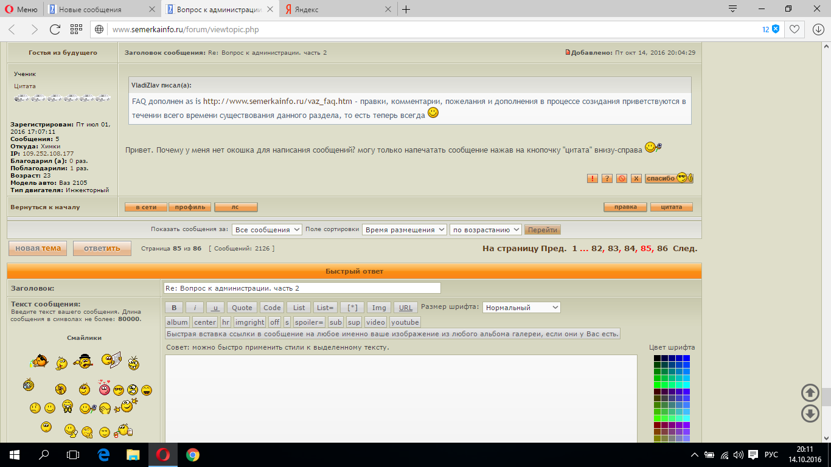Toggle the italic i formatting button

[195, 308]
